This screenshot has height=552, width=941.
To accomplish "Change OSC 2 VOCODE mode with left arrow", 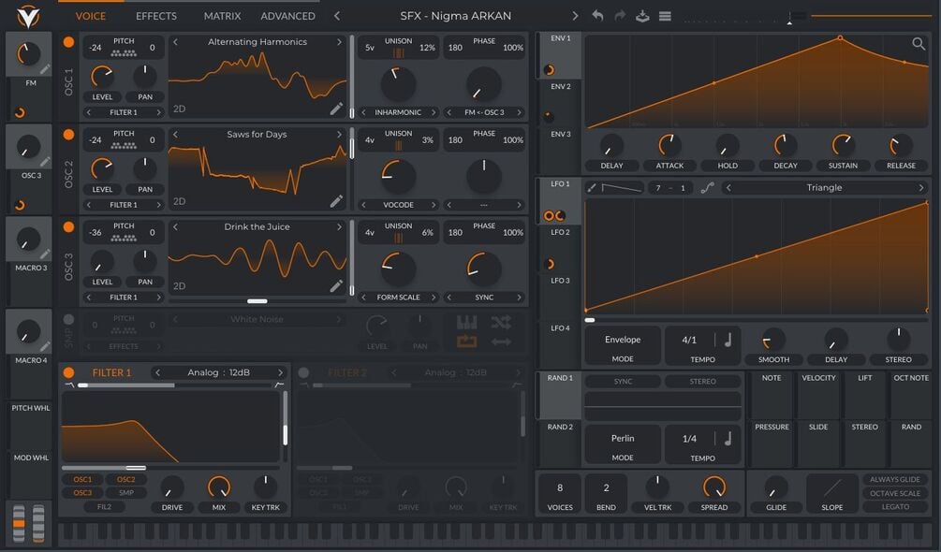I will 363,205.
